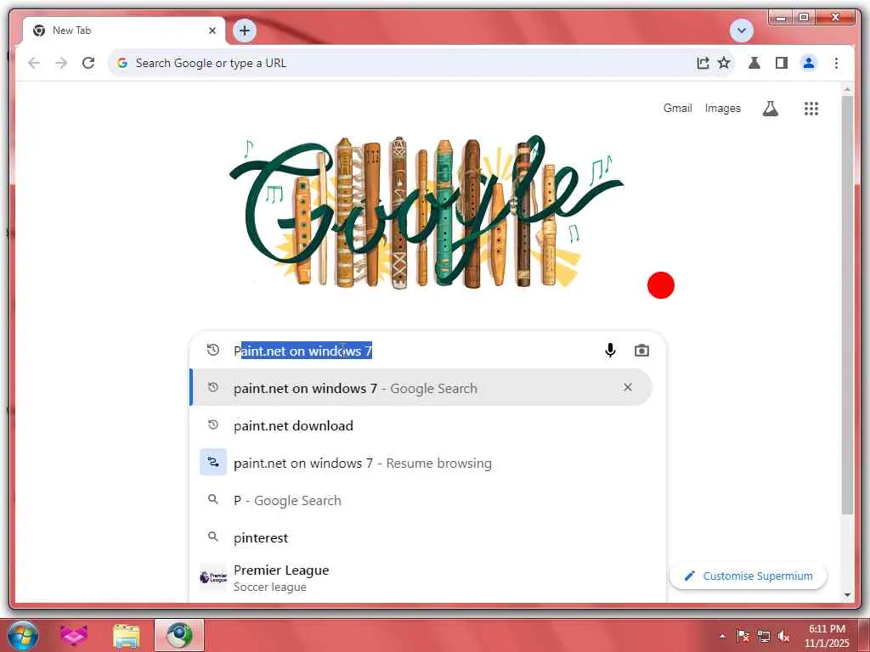Open a new tab with plus button
Image resolution: width=870 pixels, height=652 pixels.
[245, 31]
